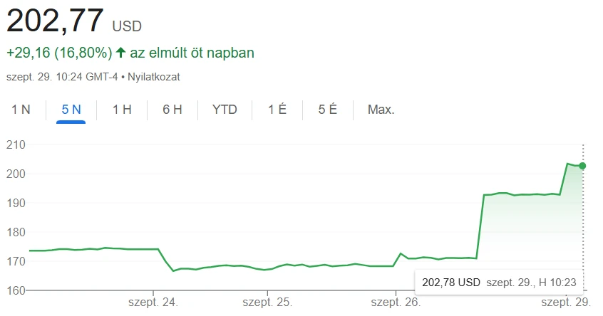This screenshot has width=603, height=316.
Task: Show the 5 É time range
Action: point(328,110)
